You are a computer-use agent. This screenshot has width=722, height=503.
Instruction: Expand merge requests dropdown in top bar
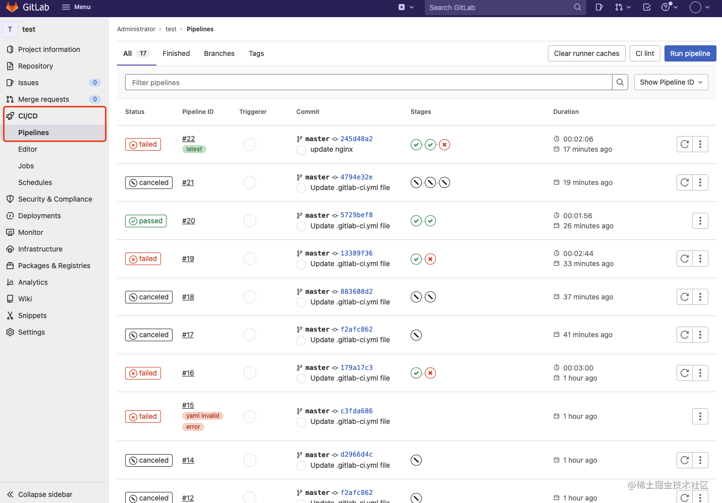pos(623,7)
